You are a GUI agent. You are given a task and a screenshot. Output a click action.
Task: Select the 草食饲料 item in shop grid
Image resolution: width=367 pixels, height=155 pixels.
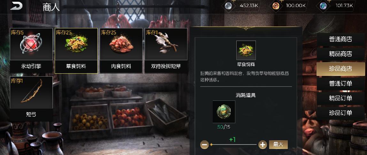pyautogui.click(x=76, y=51)
